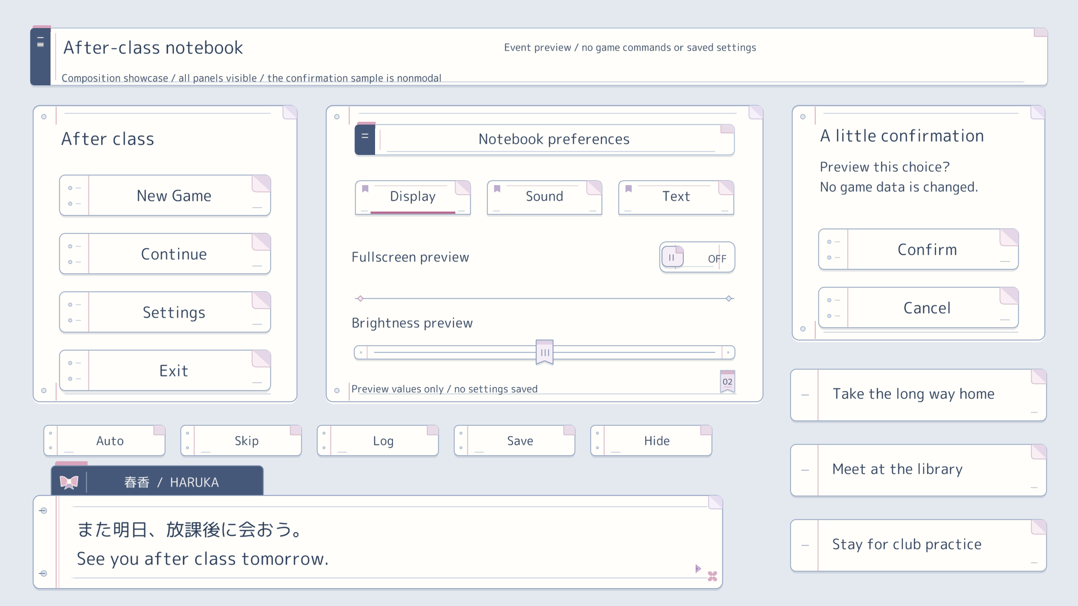
Task: Open the Log from quick menu
Action: tap(378, 440)
